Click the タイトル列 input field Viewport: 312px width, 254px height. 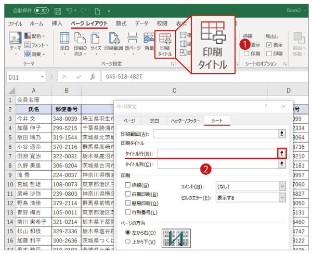coord(218,164)
